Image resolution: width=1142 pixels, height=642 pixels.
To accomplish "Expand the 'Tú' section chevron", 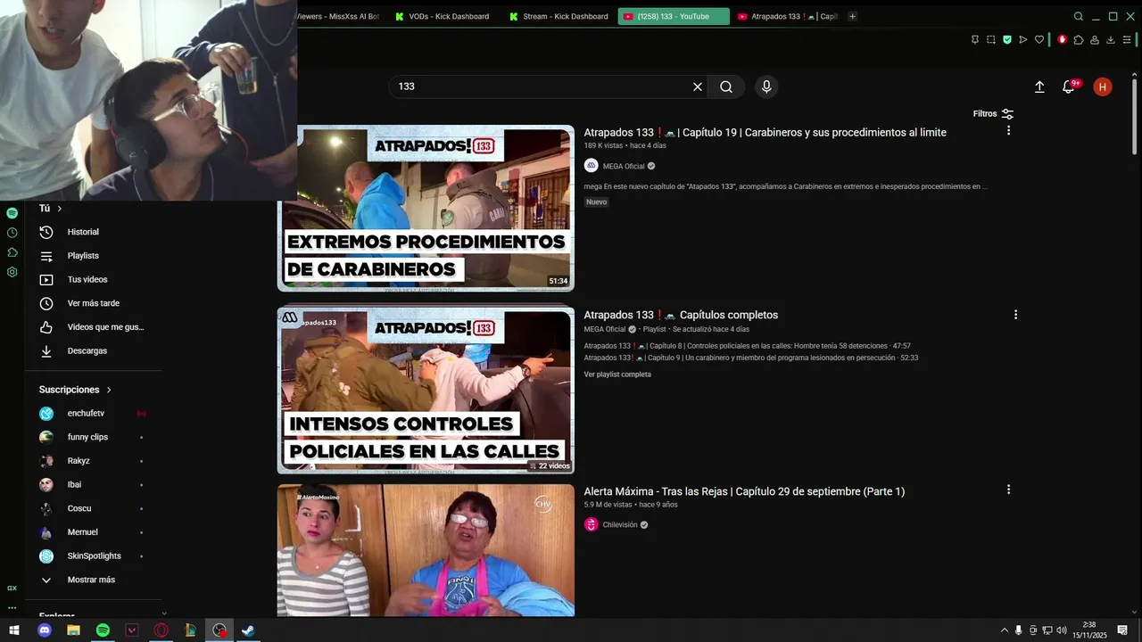I will click(x=60, y=209).
